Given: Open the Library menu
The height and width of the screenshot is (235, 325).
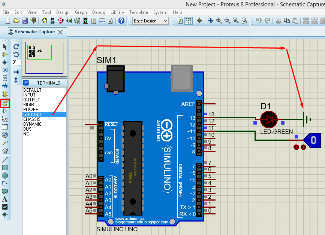Looking at the screenshot, I should (x=117, y=12).
